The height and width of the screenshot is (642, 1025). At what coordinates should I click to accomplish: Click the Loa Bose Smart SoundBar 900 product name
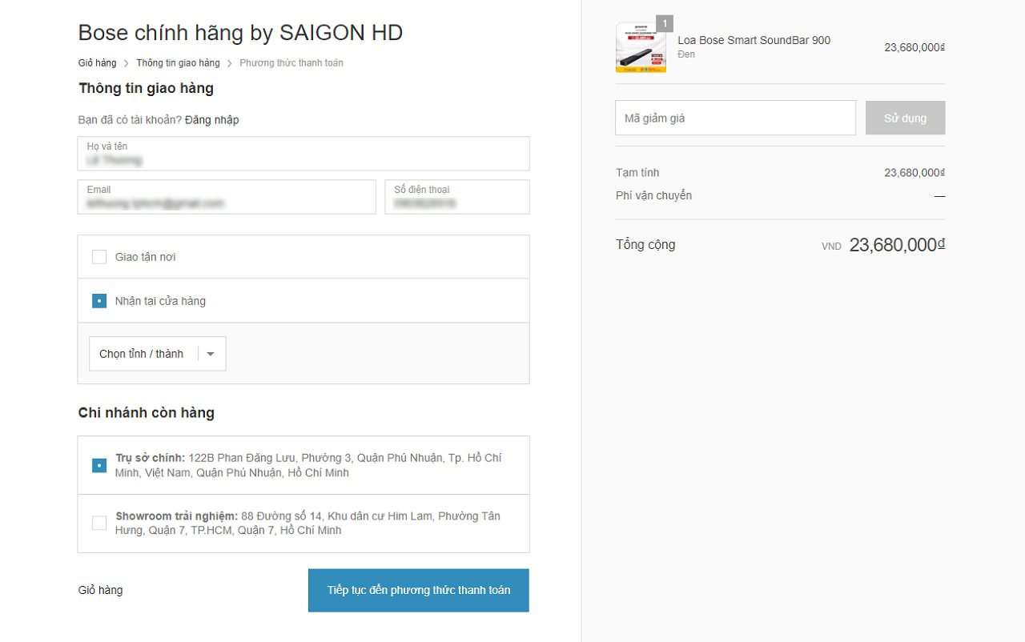[x=754, y=40]
